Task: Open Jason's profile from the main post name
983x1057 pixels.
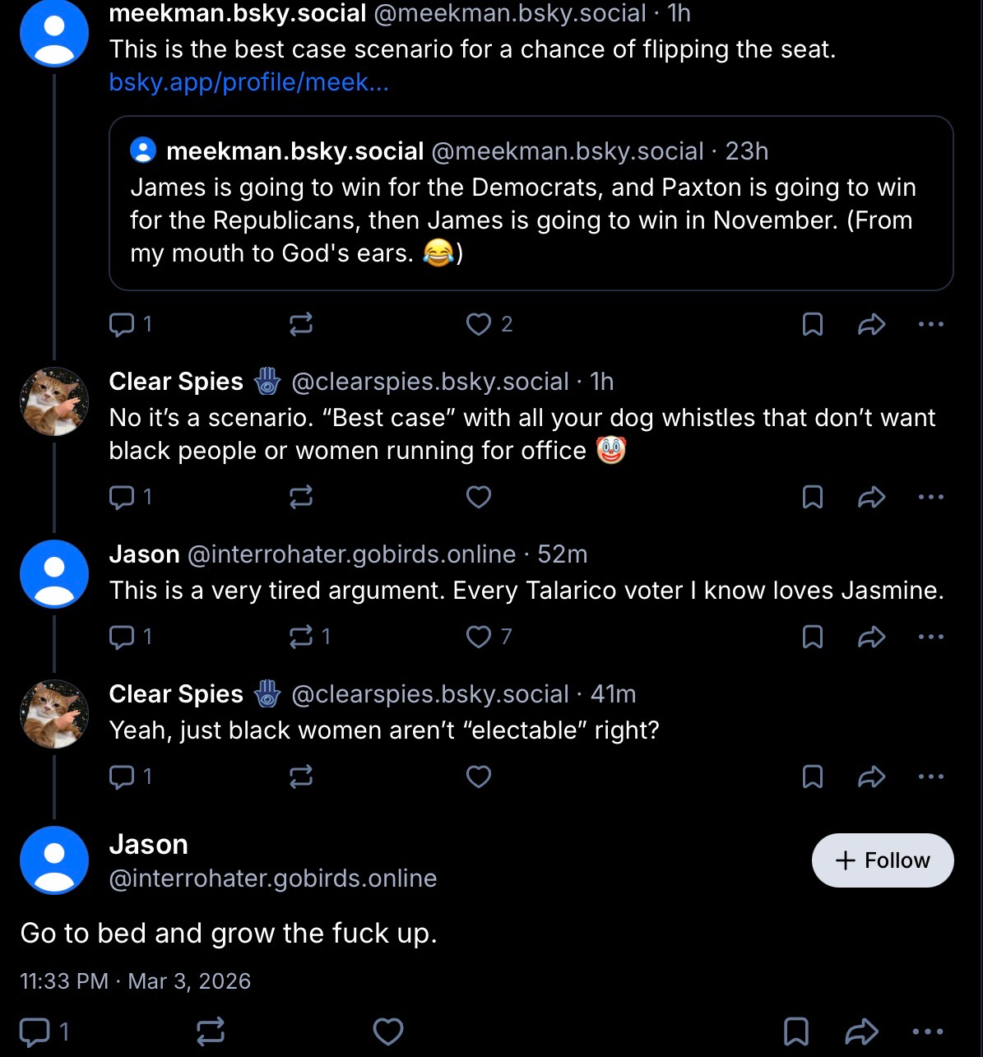Action: [149, 845]
